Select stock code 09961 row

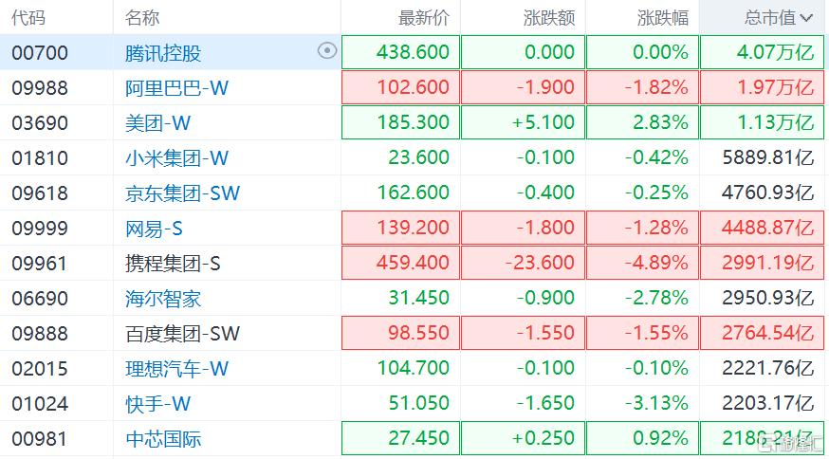pos(40,264)
